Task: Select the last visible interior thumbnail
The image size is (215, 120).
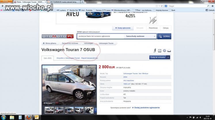Action: coord(89,110)
